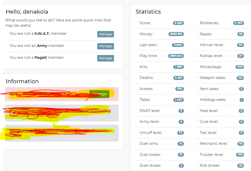The width and height of the screenshot is (251, 171).
Task: Click Manage button for Army membership
Action: (105, 46)
